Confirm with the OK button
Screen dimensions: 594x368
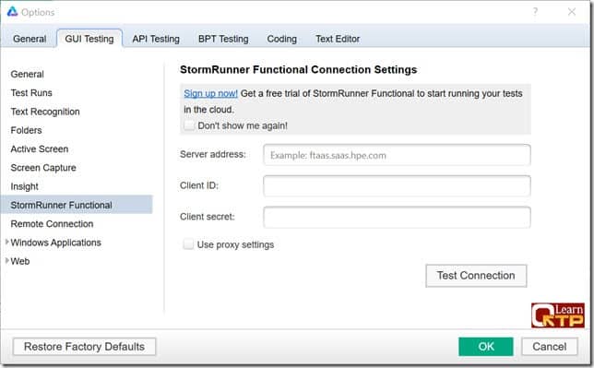pyautogui.click(x=486, y=347)
